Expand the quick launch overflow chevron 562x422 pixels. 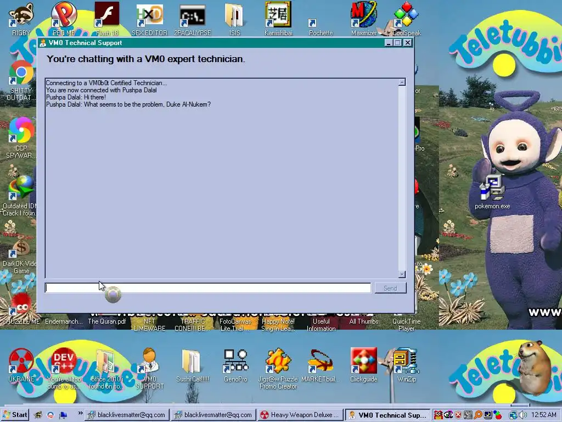[80, 413]
